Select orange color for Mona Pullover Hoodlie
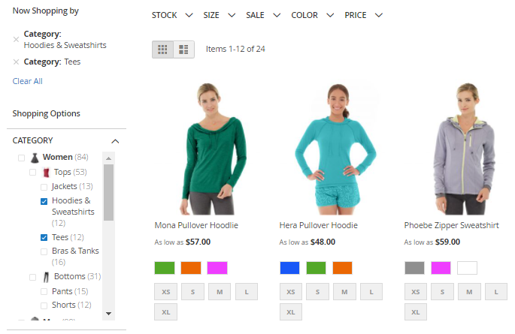Screen dimensions: 515x334 (x=191, y=268)
